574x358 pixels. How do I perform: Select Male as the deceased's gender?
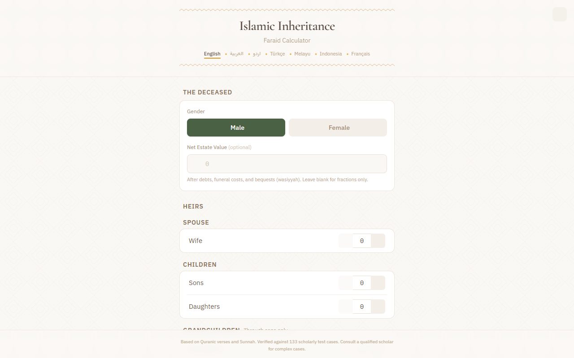(236, 128)
